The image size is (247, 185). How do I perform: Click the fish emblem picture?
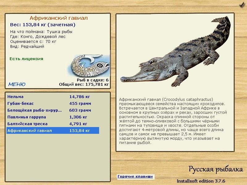[89, 66]
